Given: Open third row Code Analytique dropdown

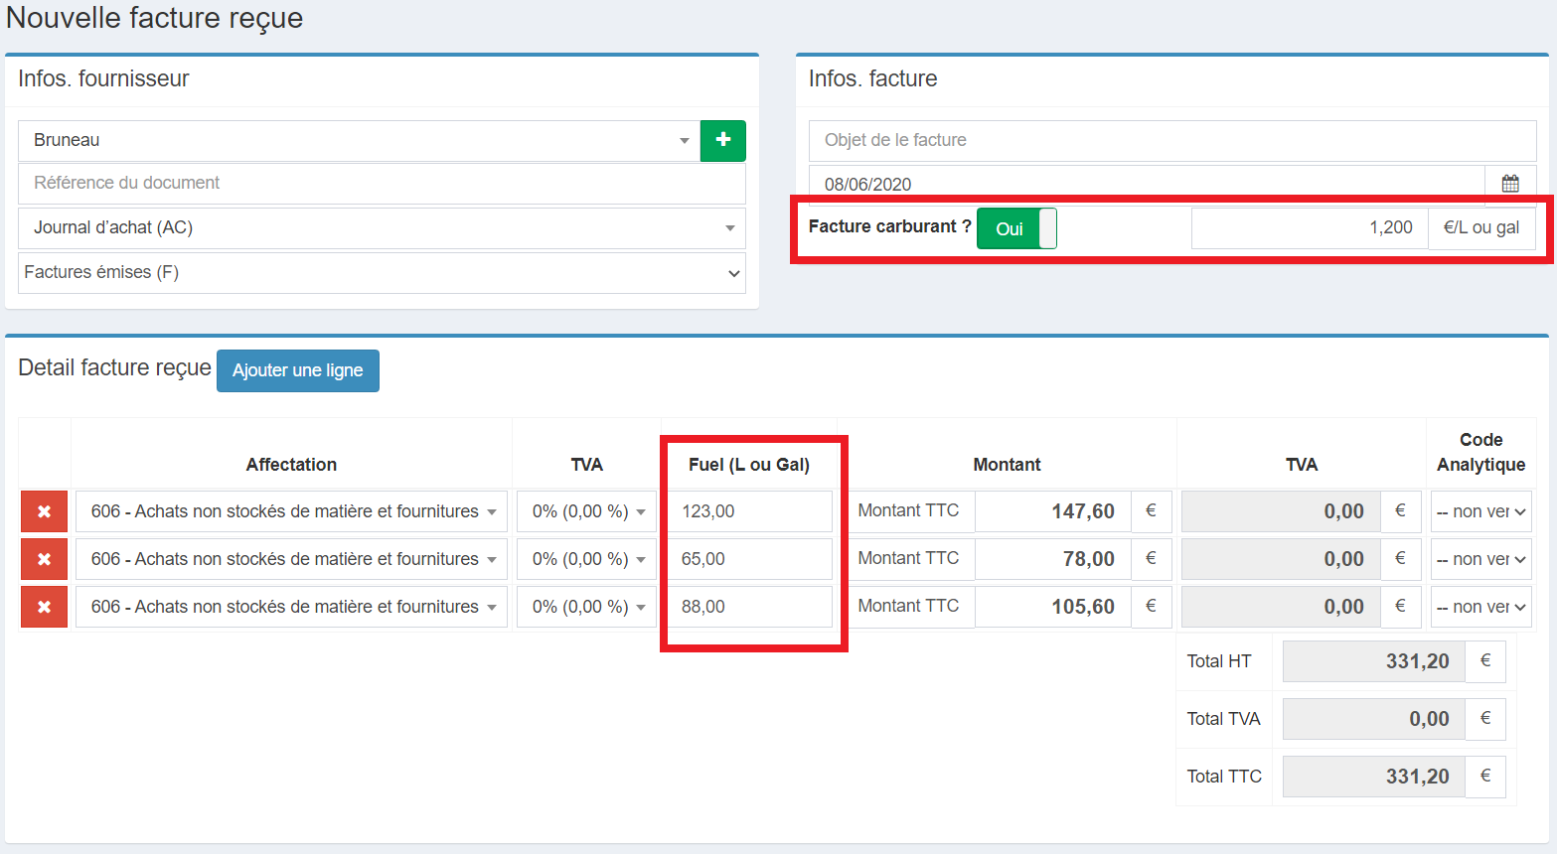Looking at the screenshot, I should tap(1480, 607).
